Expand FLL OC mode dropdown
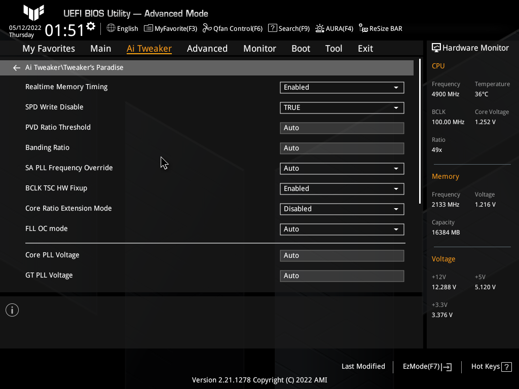The height and width of the screenshot is (389, 519). [x=342, y=229]
